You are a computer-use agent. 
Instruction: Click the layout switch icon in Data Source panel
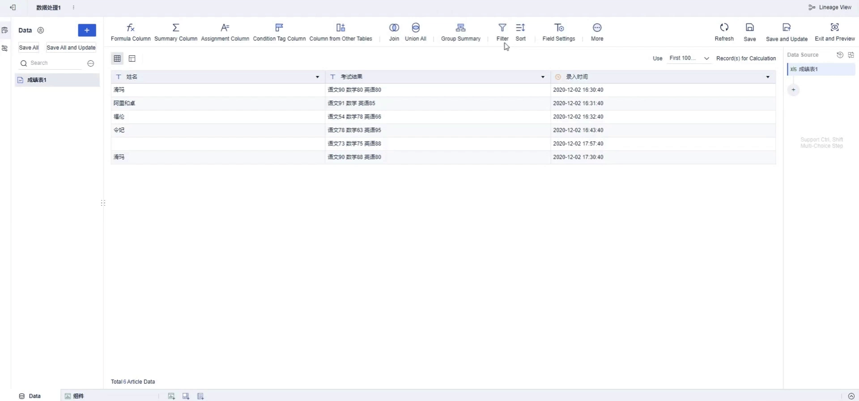[851, 55]
